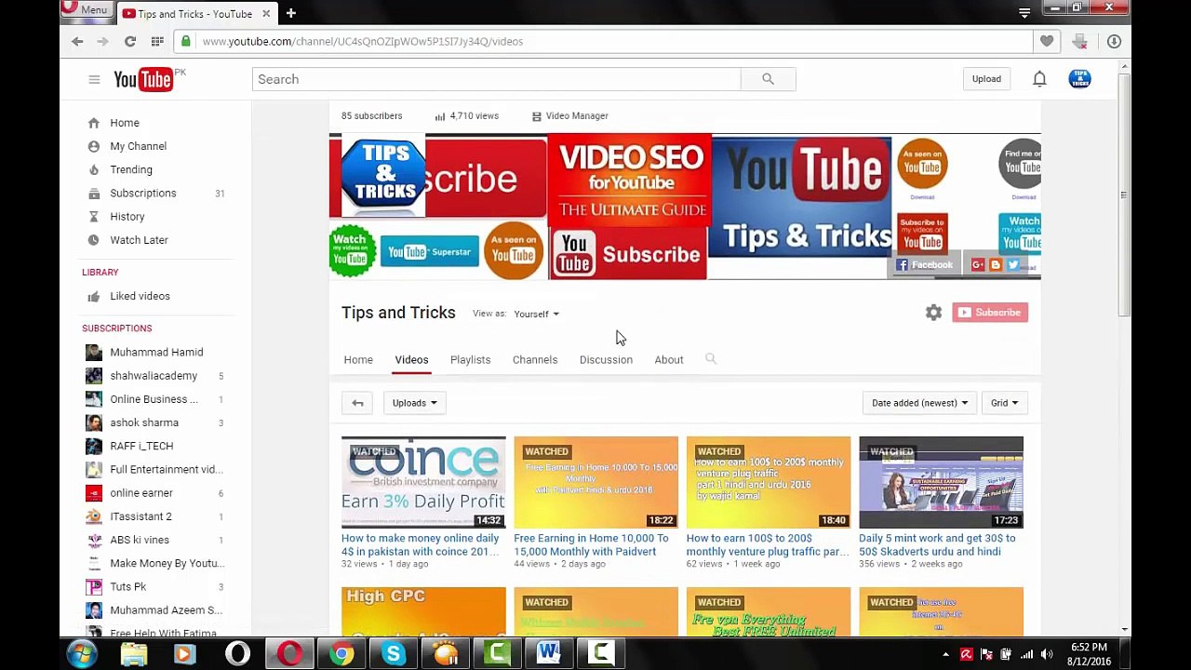Viewport: 1191px width, 670px height.
Task: Close the Tips and Tricks - YouTube tab
Action: point(266,13)
